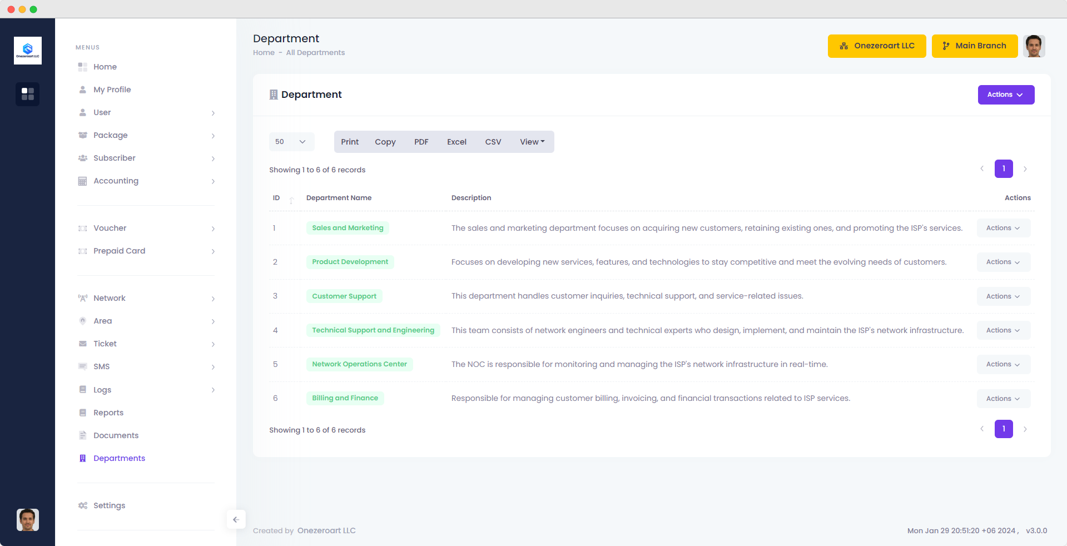Click the Package menu icon
This screenshot has height=546, width=1067.
(83, 135)
